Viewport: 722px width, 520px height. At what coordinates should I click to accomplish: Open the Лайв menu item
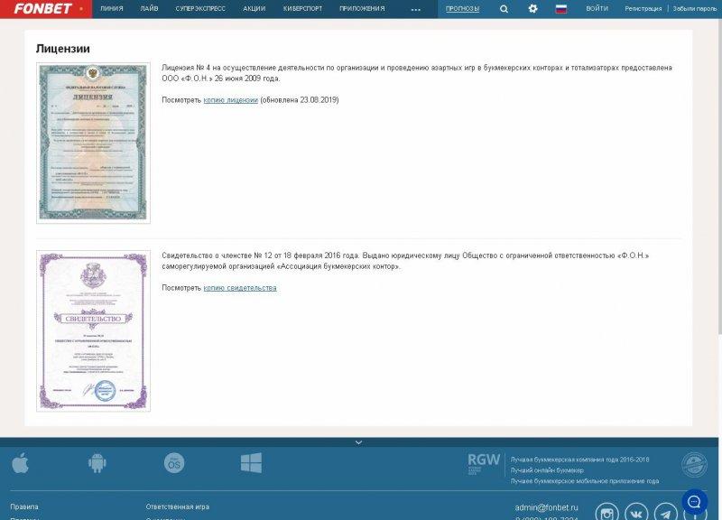pos(149,9)
